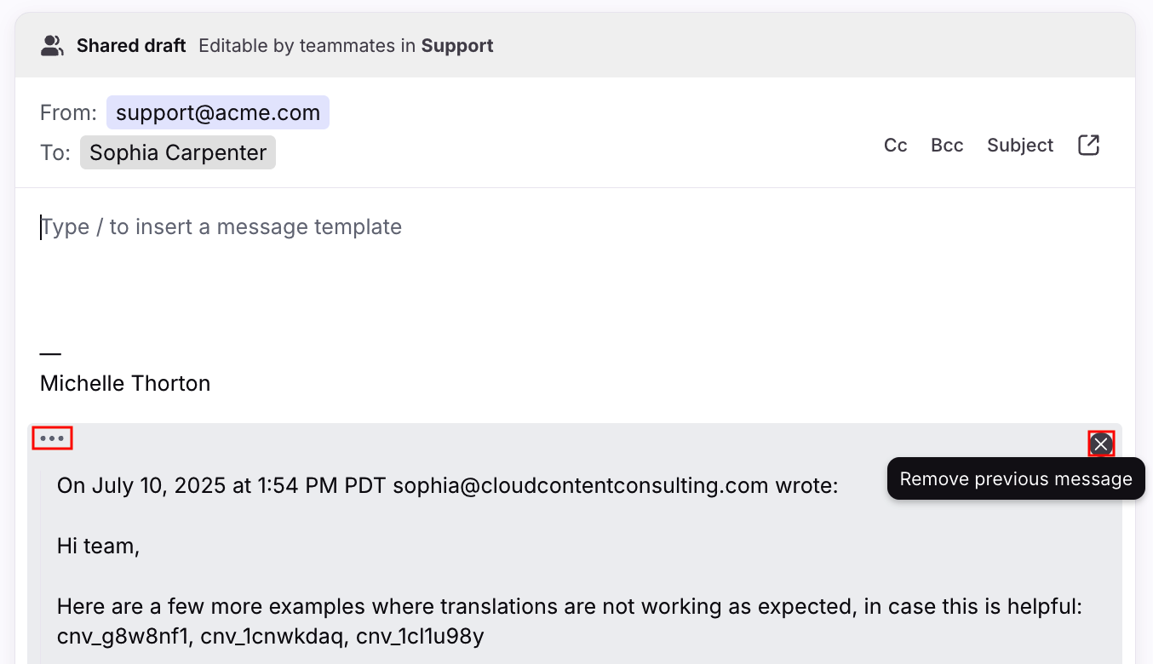
Task: Click conversation ID cnv_1cl1u98y
Action: [x=420, y=636]
